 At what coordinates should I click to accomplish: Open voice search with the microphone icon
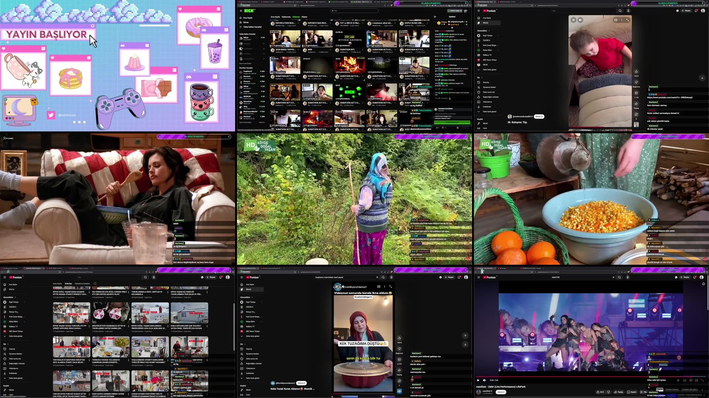391,277
